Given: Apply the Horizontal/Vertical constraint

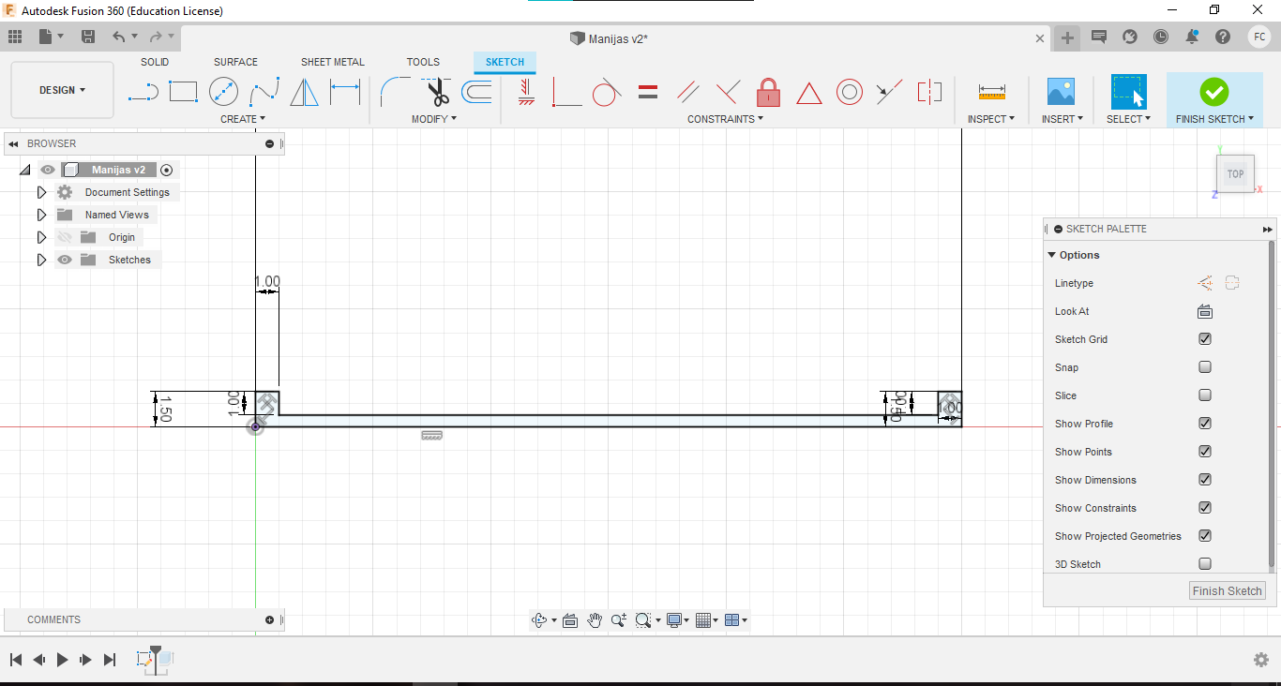Looking at the screenshot, I should coord(526,92).
